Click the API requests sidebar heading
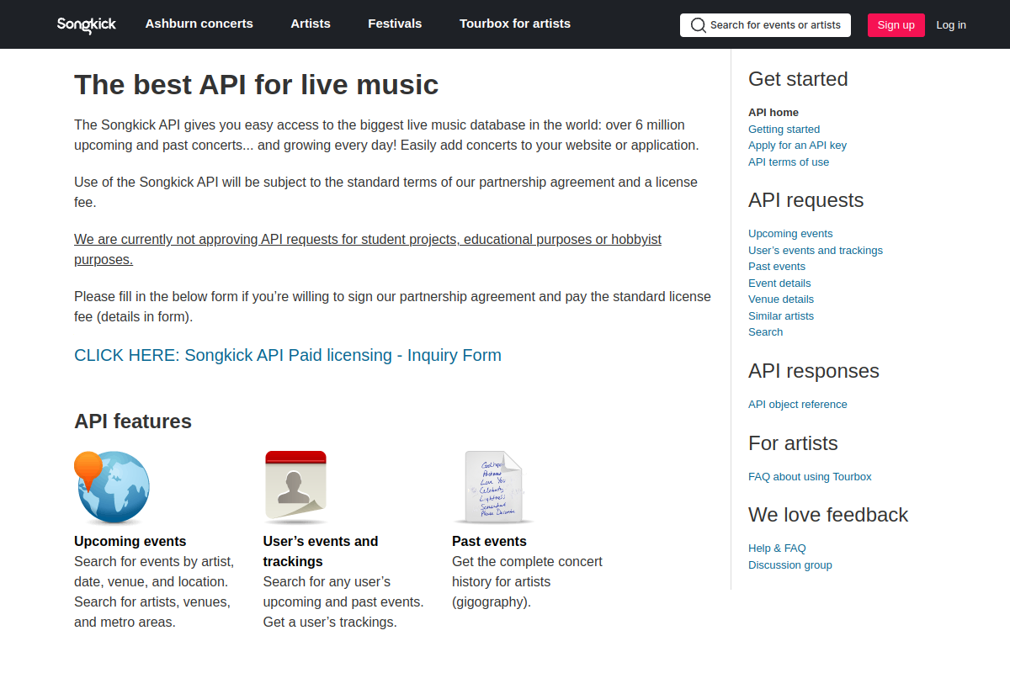This screenshot has width=1010, height=673. point(806,200)
